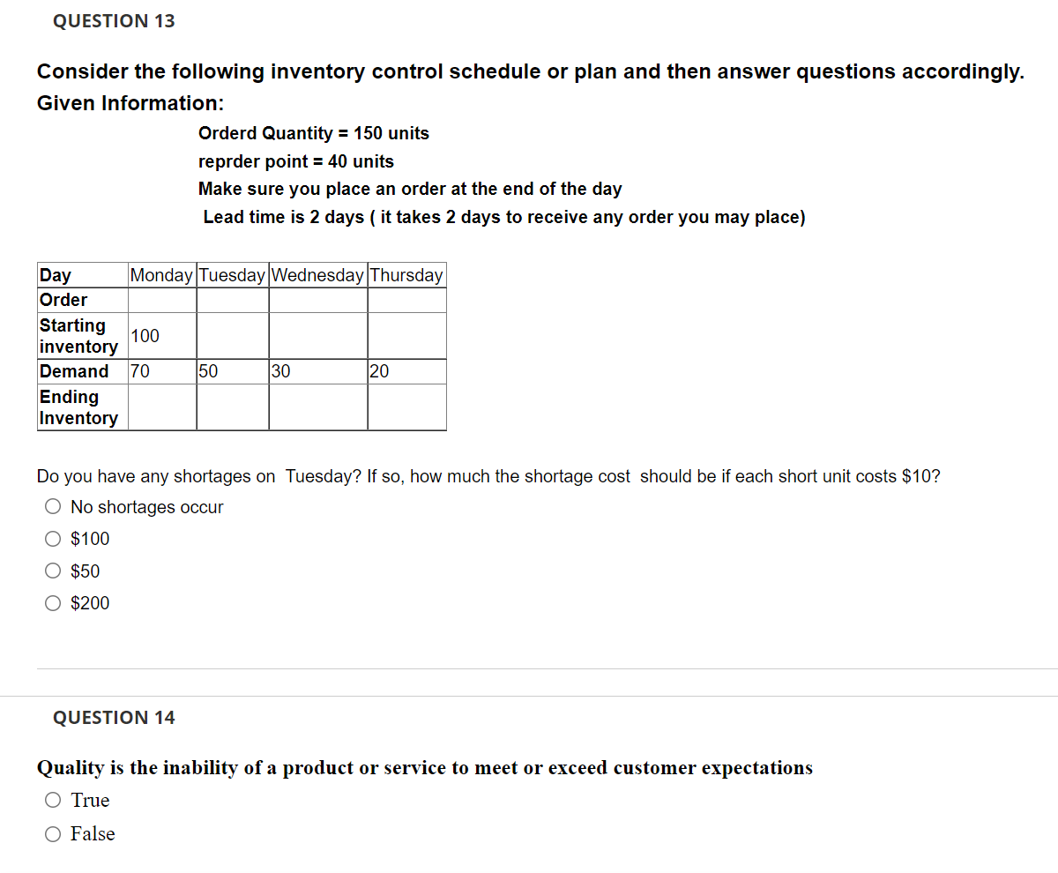Choose the $100 answer option
Viewport: 1058px width, 873px height.
tap(53, 538)
